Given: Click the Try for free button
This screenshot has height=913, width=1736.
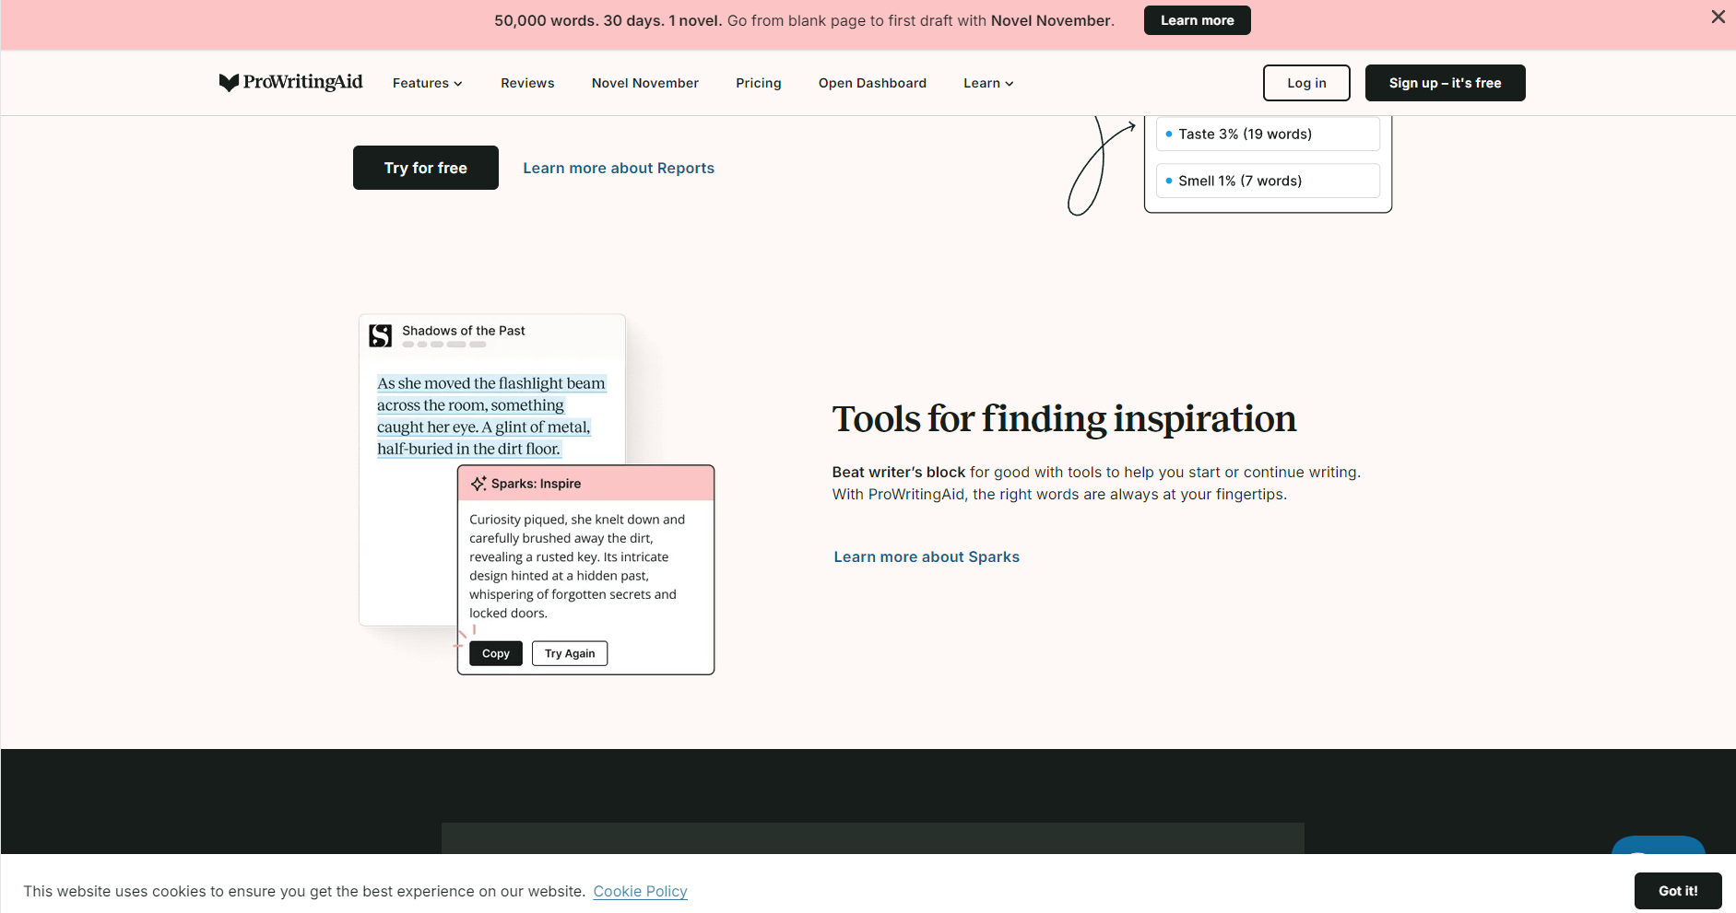Looking at the screenshot, I should click(426, 168).
